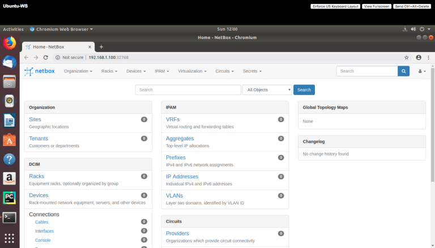Viewport: 435px width, 248px height.
Task: Open Chromium's three-dot menu
Action: coord(428,57)
